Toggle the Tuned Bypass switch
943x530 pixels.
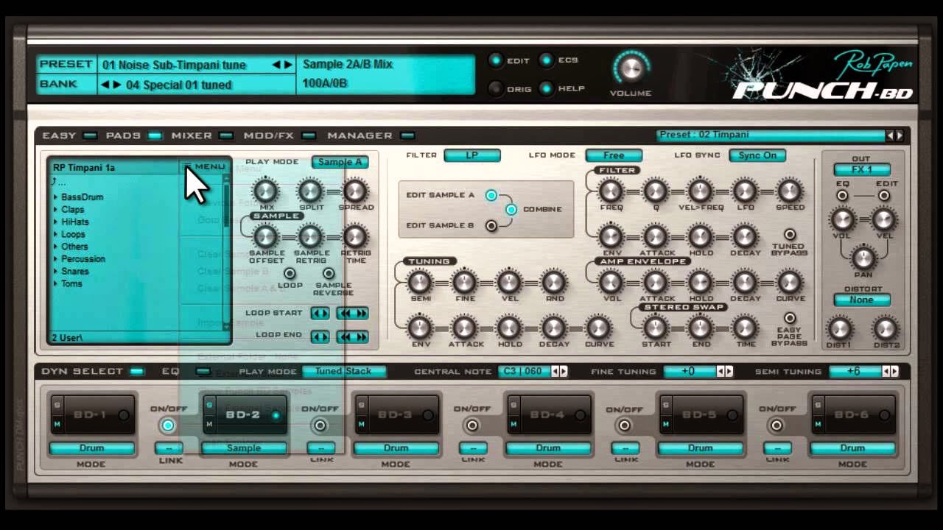tap(789, 235)
